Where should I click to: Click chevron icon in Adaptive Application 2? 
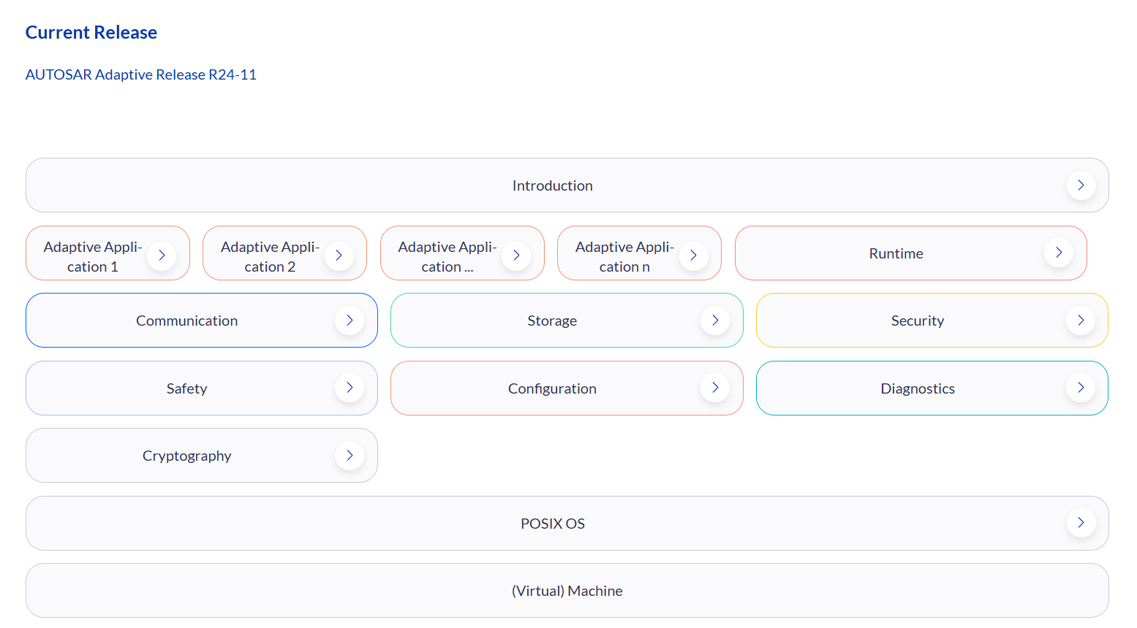click(x=339, y=256)
